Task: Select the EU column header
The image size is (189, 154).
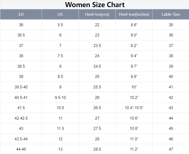Action: (x=21, y=14)
